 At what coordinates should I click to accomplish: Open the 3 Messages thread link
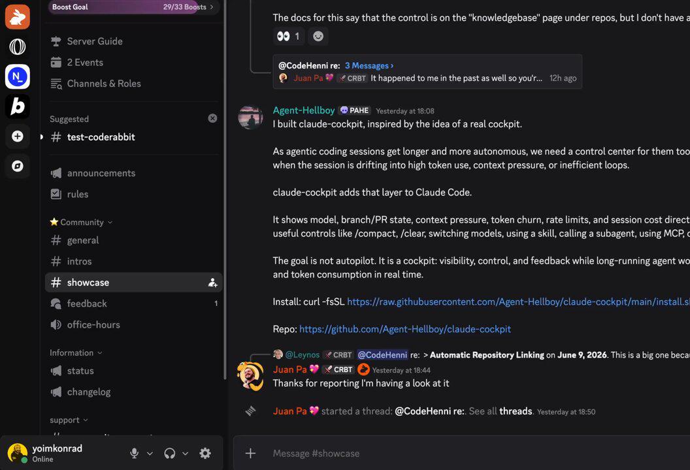click(369, 65)
